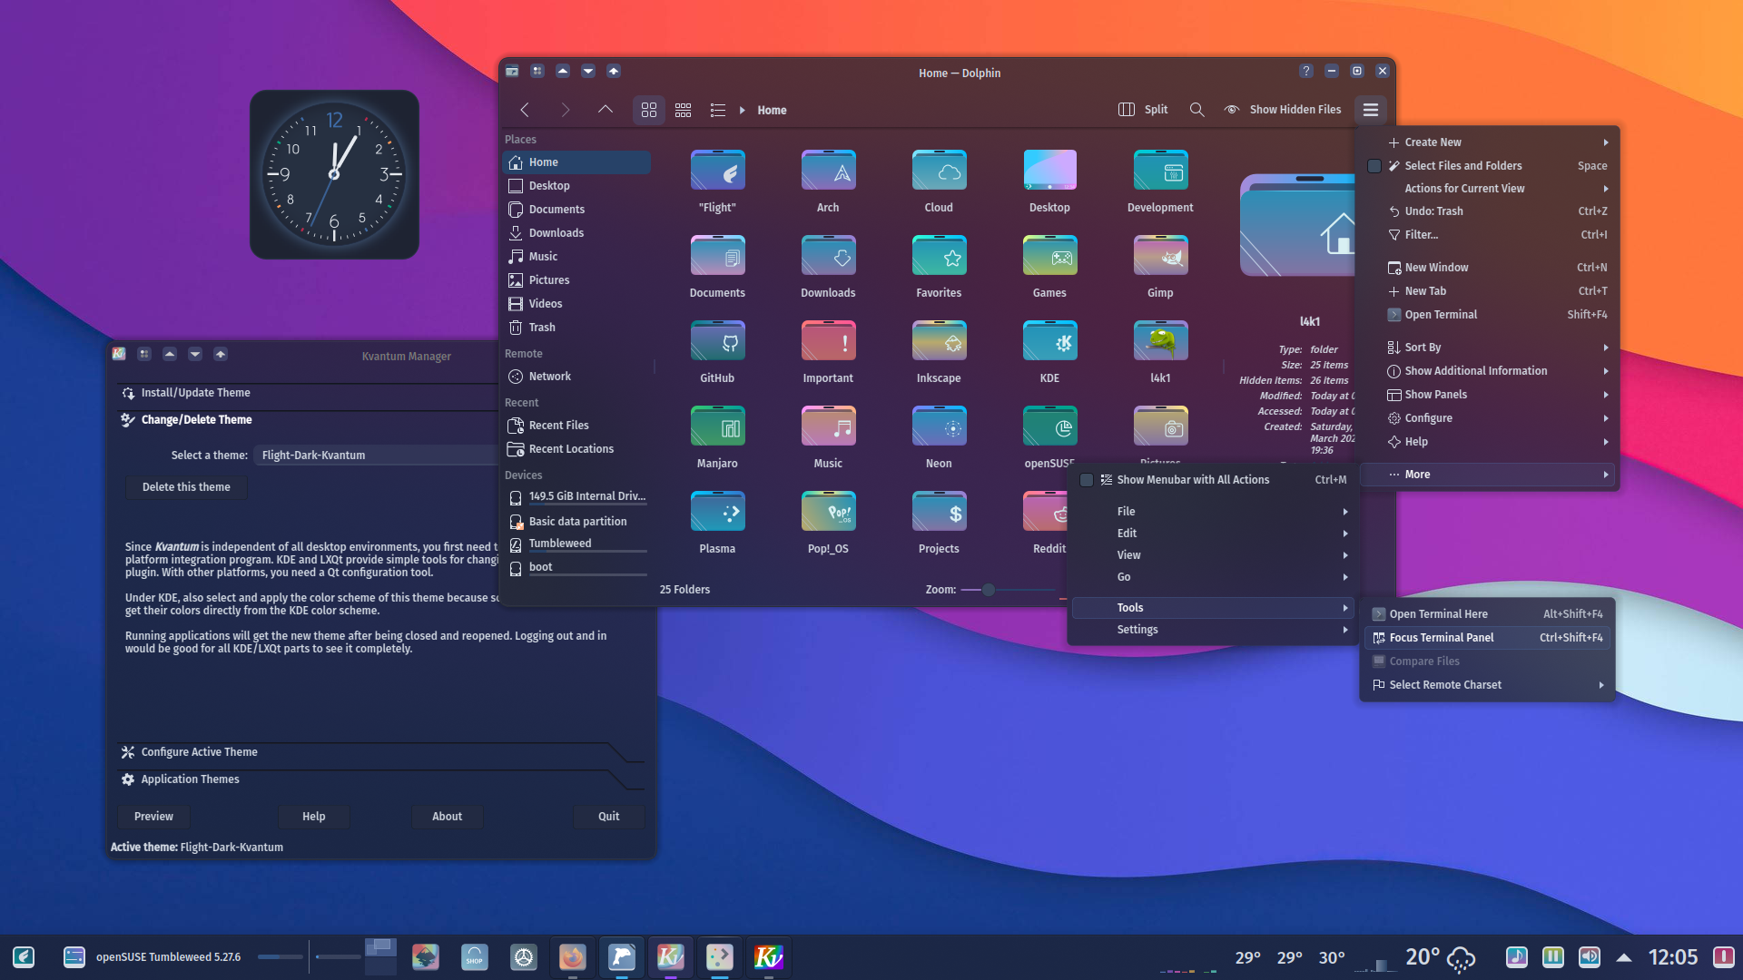Click the analog clock desktop widget
The width and height of the screenshot is (1743, 980).
[334, 174]
